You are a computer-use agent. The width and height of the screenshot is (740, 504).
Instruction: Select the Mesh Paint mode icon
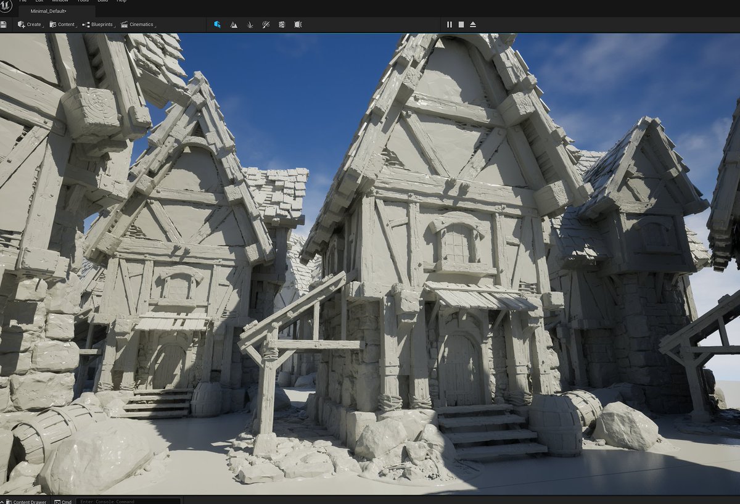266,25
